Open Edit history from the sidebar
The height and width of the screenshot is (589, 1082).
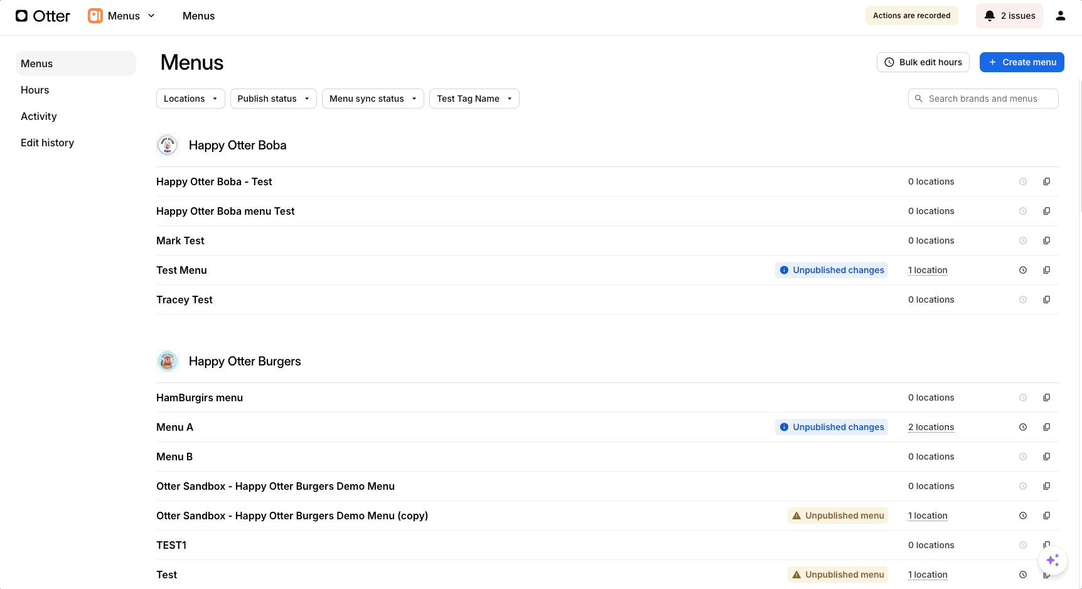[47, 143]
